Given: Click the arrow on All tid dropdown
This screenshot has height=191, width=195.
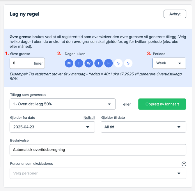Looking at the screenshot, I should point(179,127).
